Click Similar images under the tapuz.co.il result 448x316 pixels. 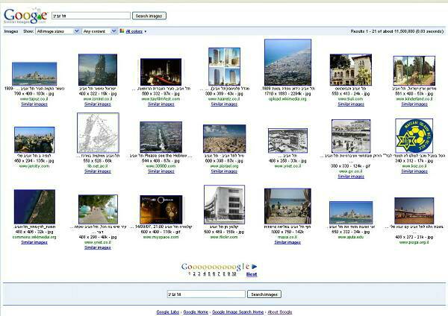coord(34,104)
